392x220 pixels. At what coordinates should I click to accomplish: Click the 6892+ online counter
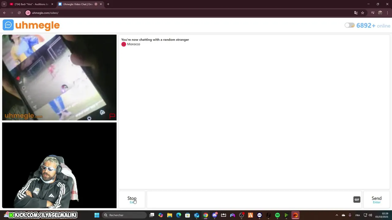click(x=373, y=26)
